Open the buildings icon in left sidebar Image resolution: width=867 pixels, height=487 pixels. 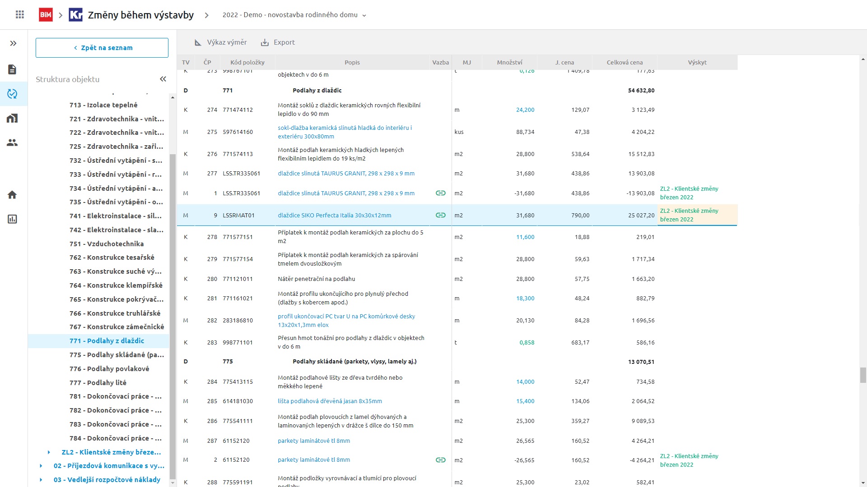12,119
